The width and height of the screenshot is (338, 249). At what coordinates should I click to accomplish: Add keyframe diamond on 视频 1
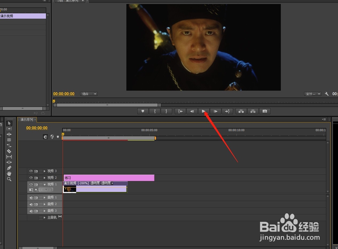[x=46, y=190]
